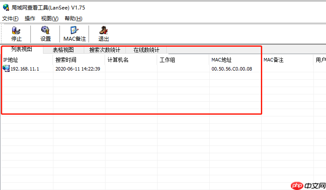Click the search time 2020-06-11 14:22:39
The height and width of the screenshot is (190, 326).
click(x=78, y=69)
